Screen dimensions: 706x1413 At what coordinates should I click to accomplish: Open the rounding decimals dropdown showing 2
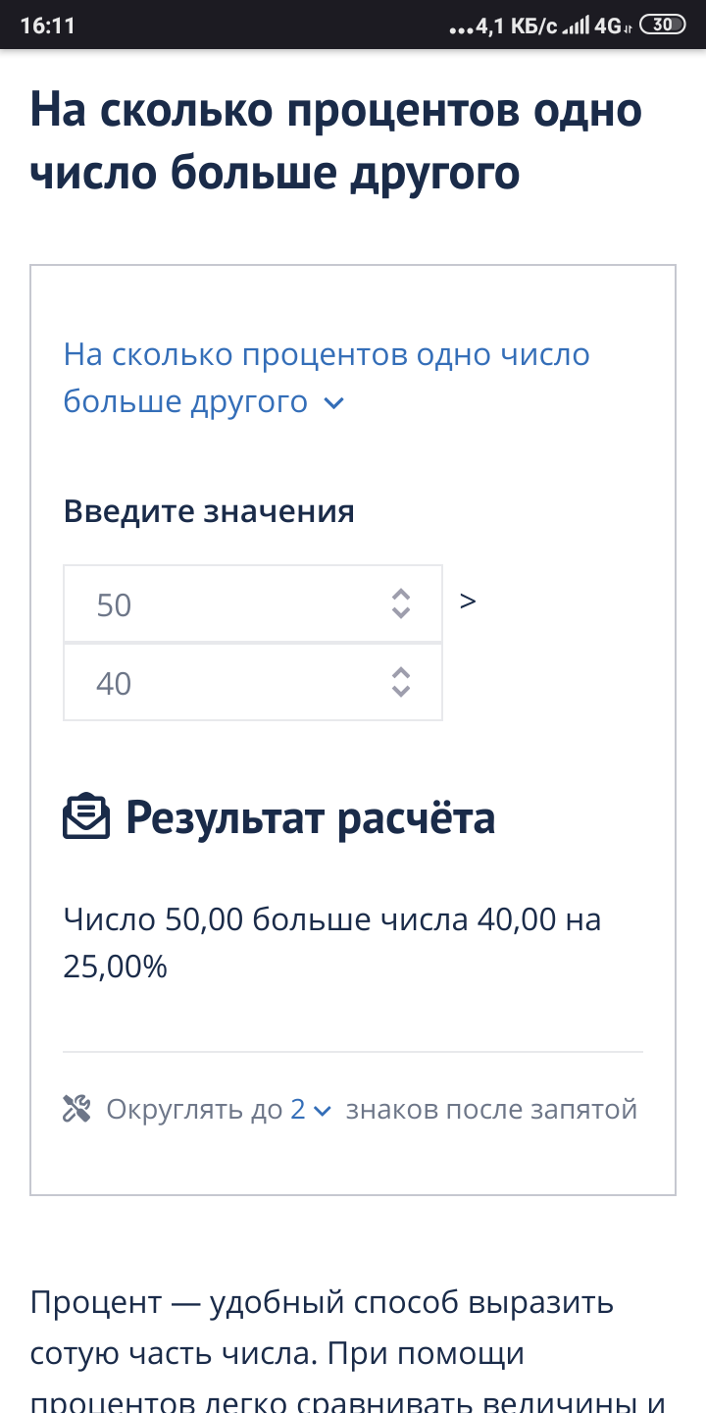point(310,1109)
